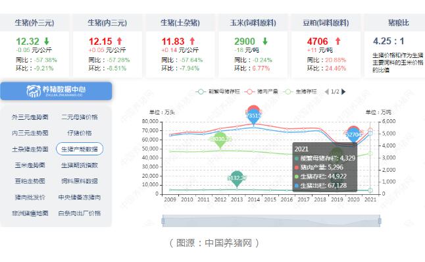This screenshot has width=425, height=262.
Task: Open 非洲猪瘟地图 page
Action: (30, 213)
